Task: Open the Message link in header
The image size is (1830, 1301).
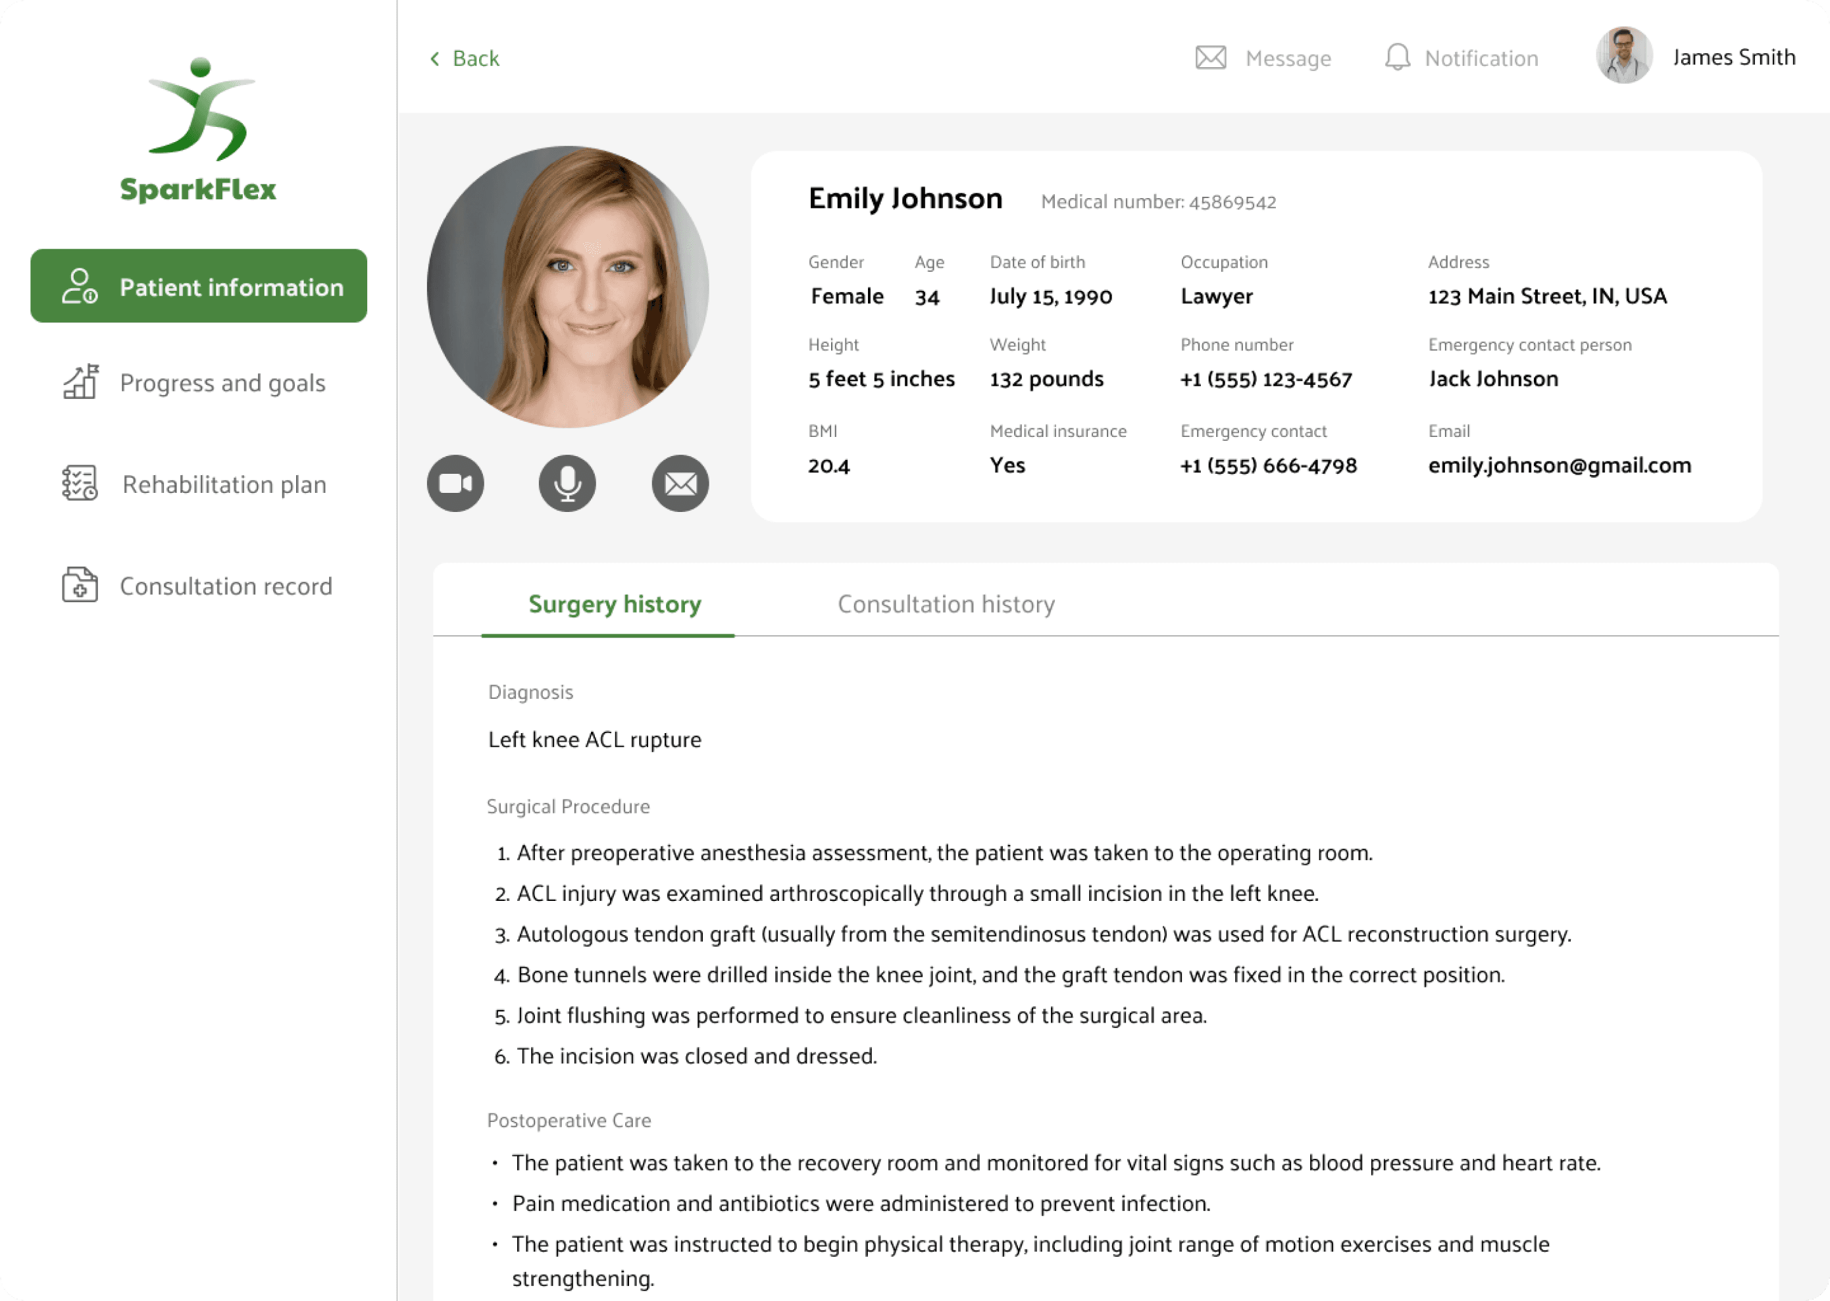Action: 1288,59
